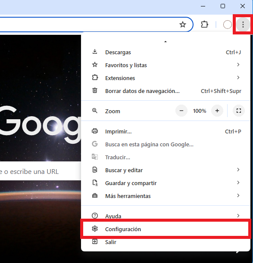Viewport: 253px width, 263px height.
Task: Click the Descargas download icon
Action: point(95,52)
